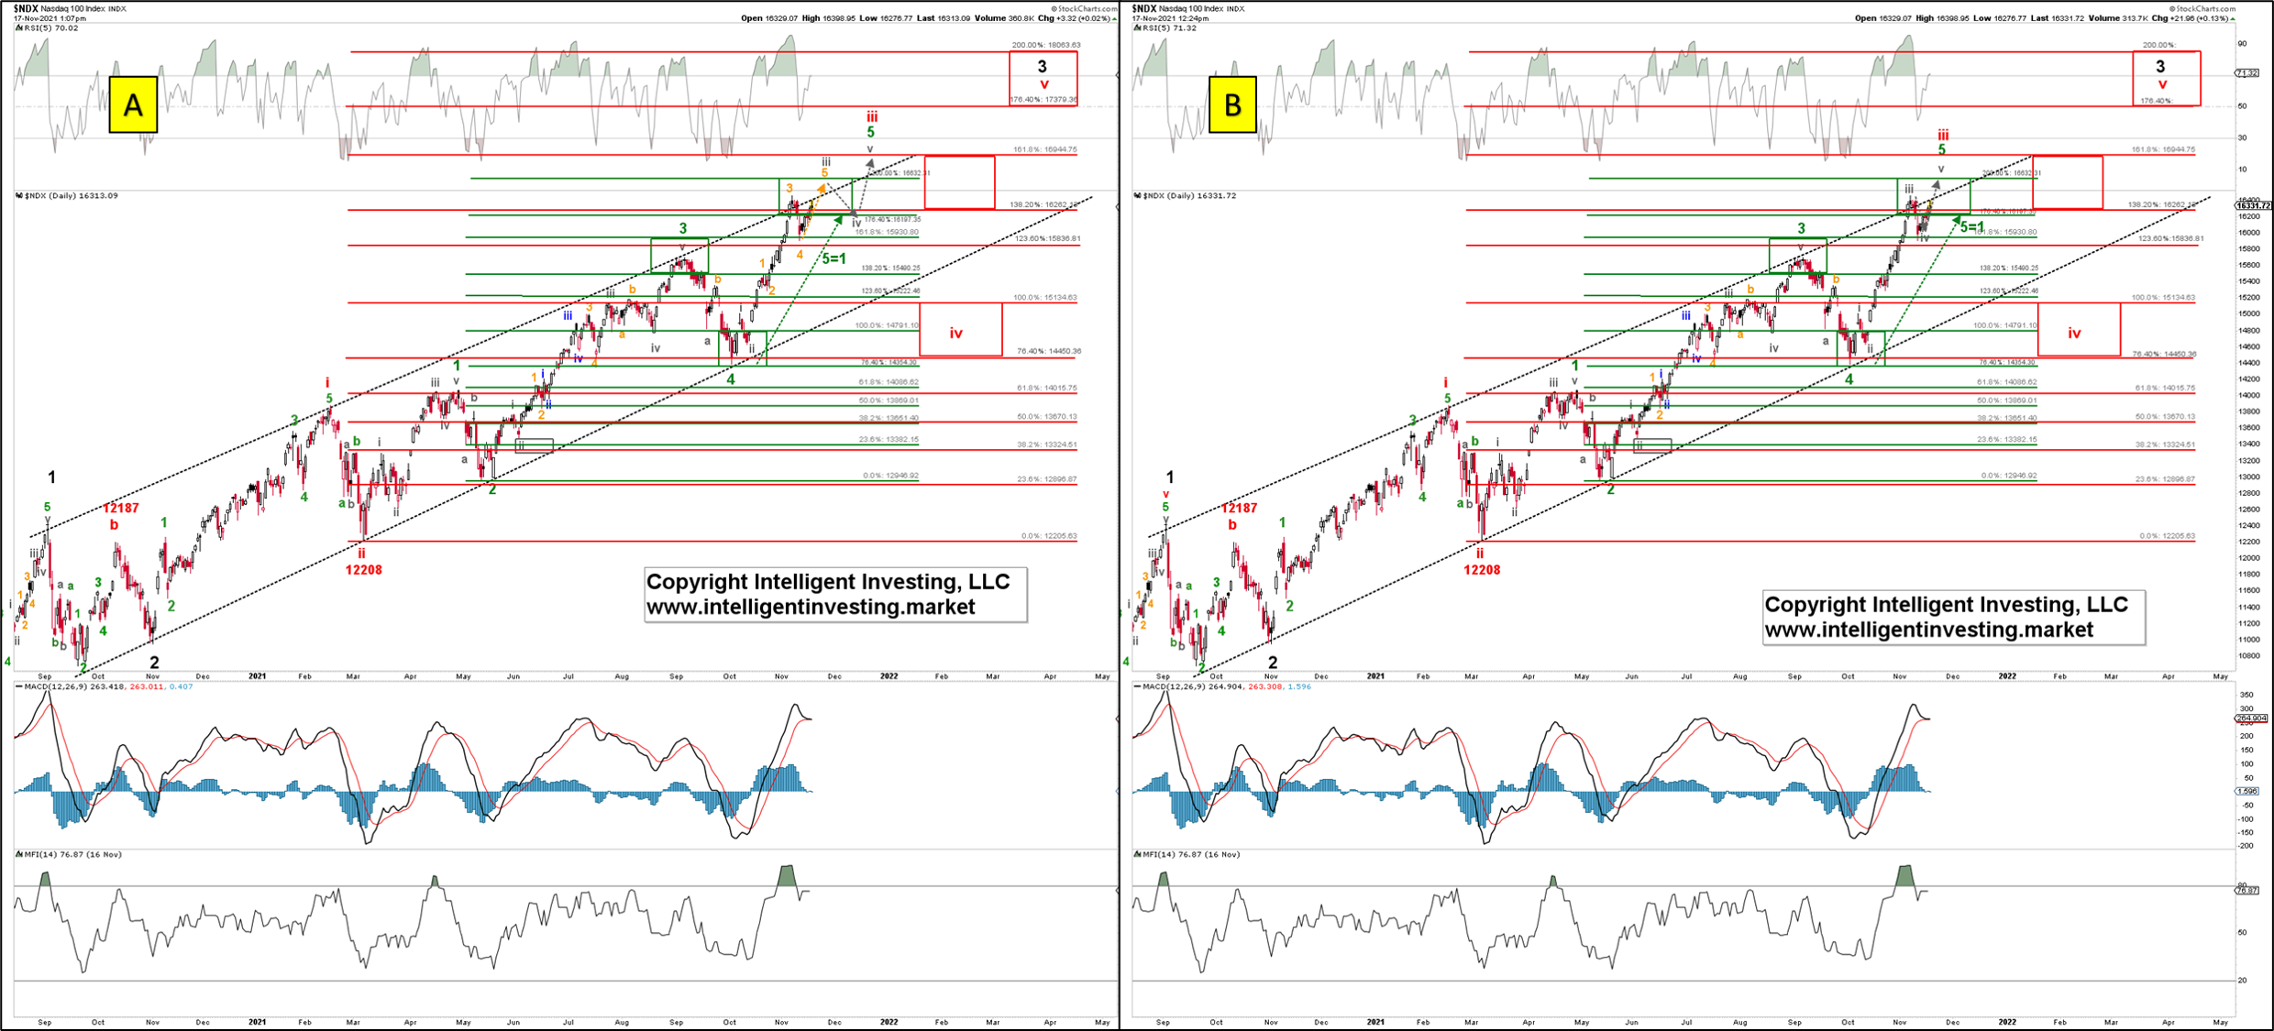Click the red 12208 price label in chart A
The image size is (2274, 1031).
pos(363,570)
